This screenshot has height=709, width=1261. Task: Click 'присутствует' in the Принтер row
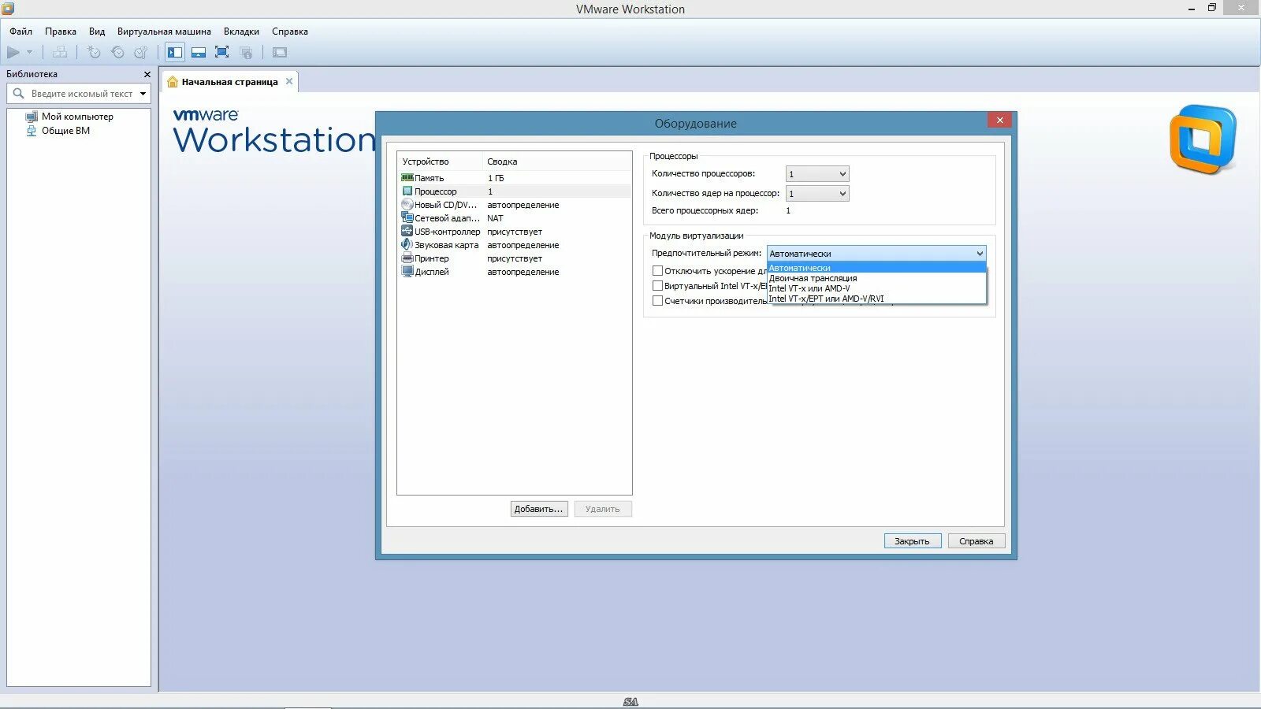(515, 258)
